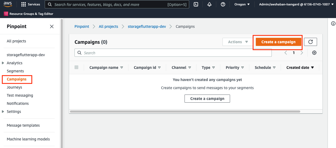336x148 pixels.
Task: Open the All projects breadcrumb link
Action: coord(108,26)
